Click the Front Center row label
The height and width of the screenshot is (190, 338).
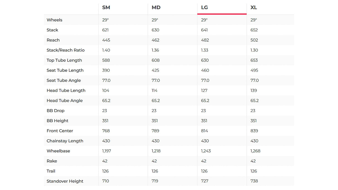click(x=60, y=131)
